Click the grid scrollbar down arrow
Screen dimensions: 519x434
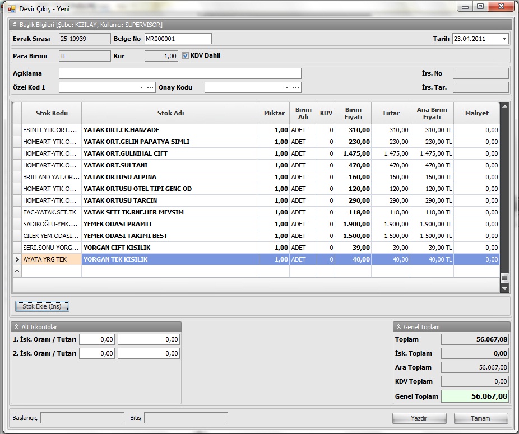point(504,288)
